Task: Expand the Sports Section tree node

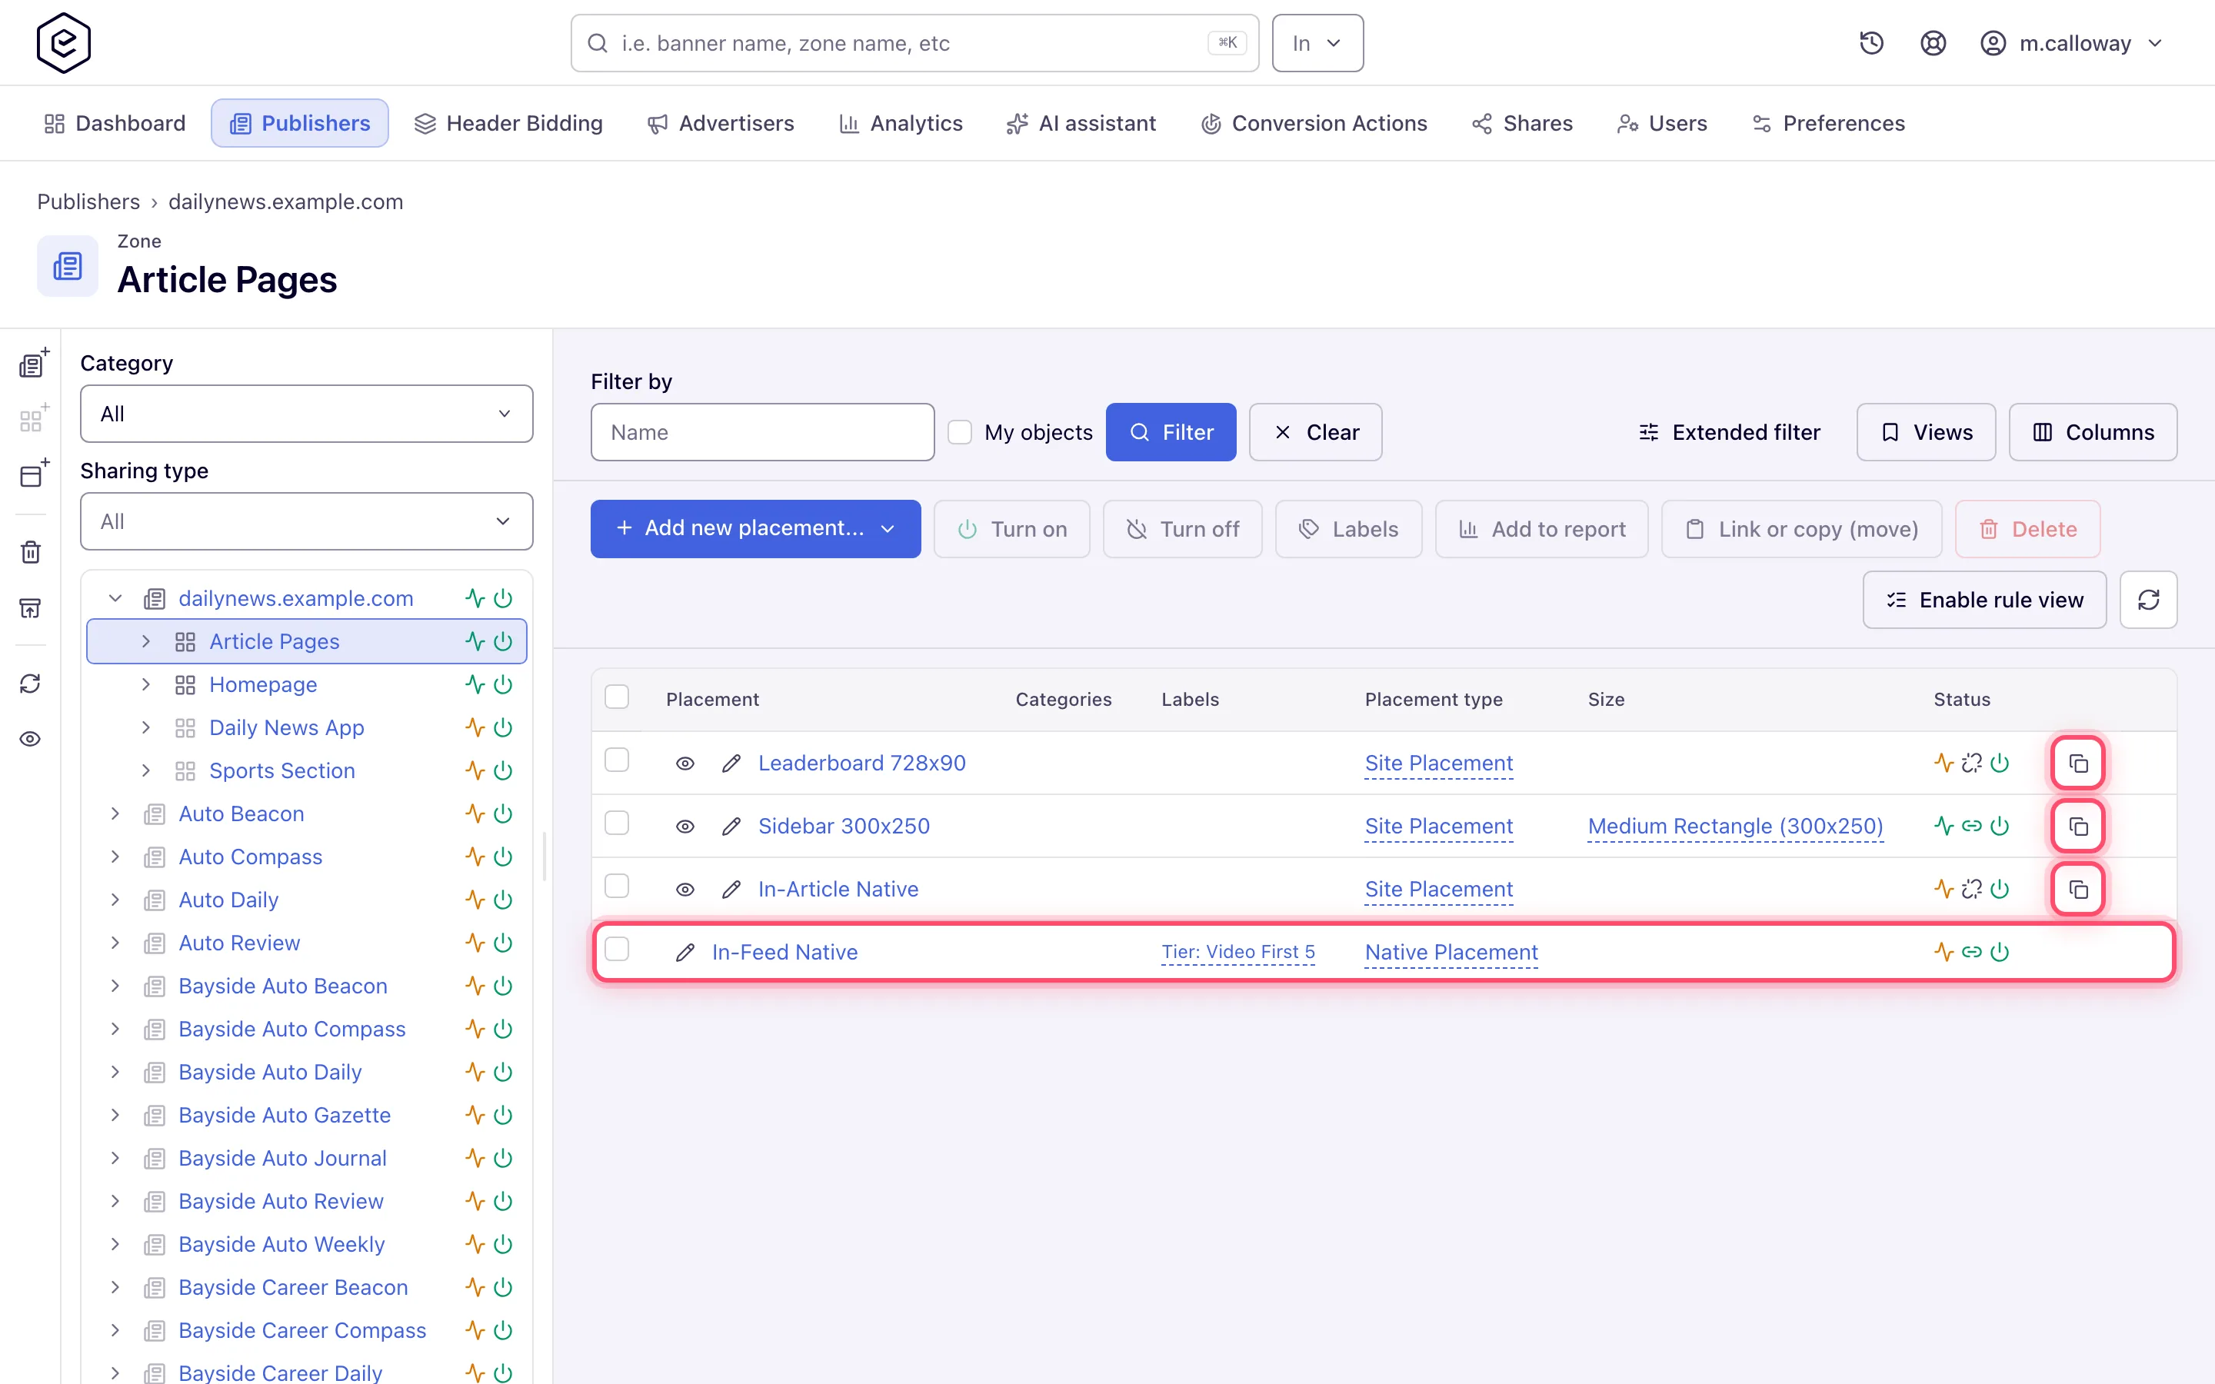Action: [x=145, y=770]
